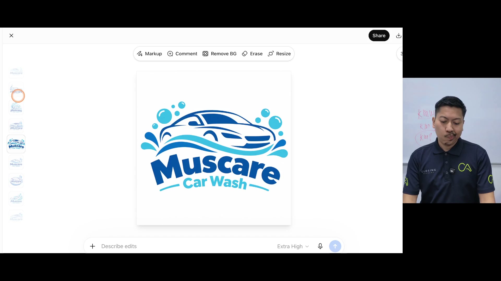Choose Remove BG tool

219,54
